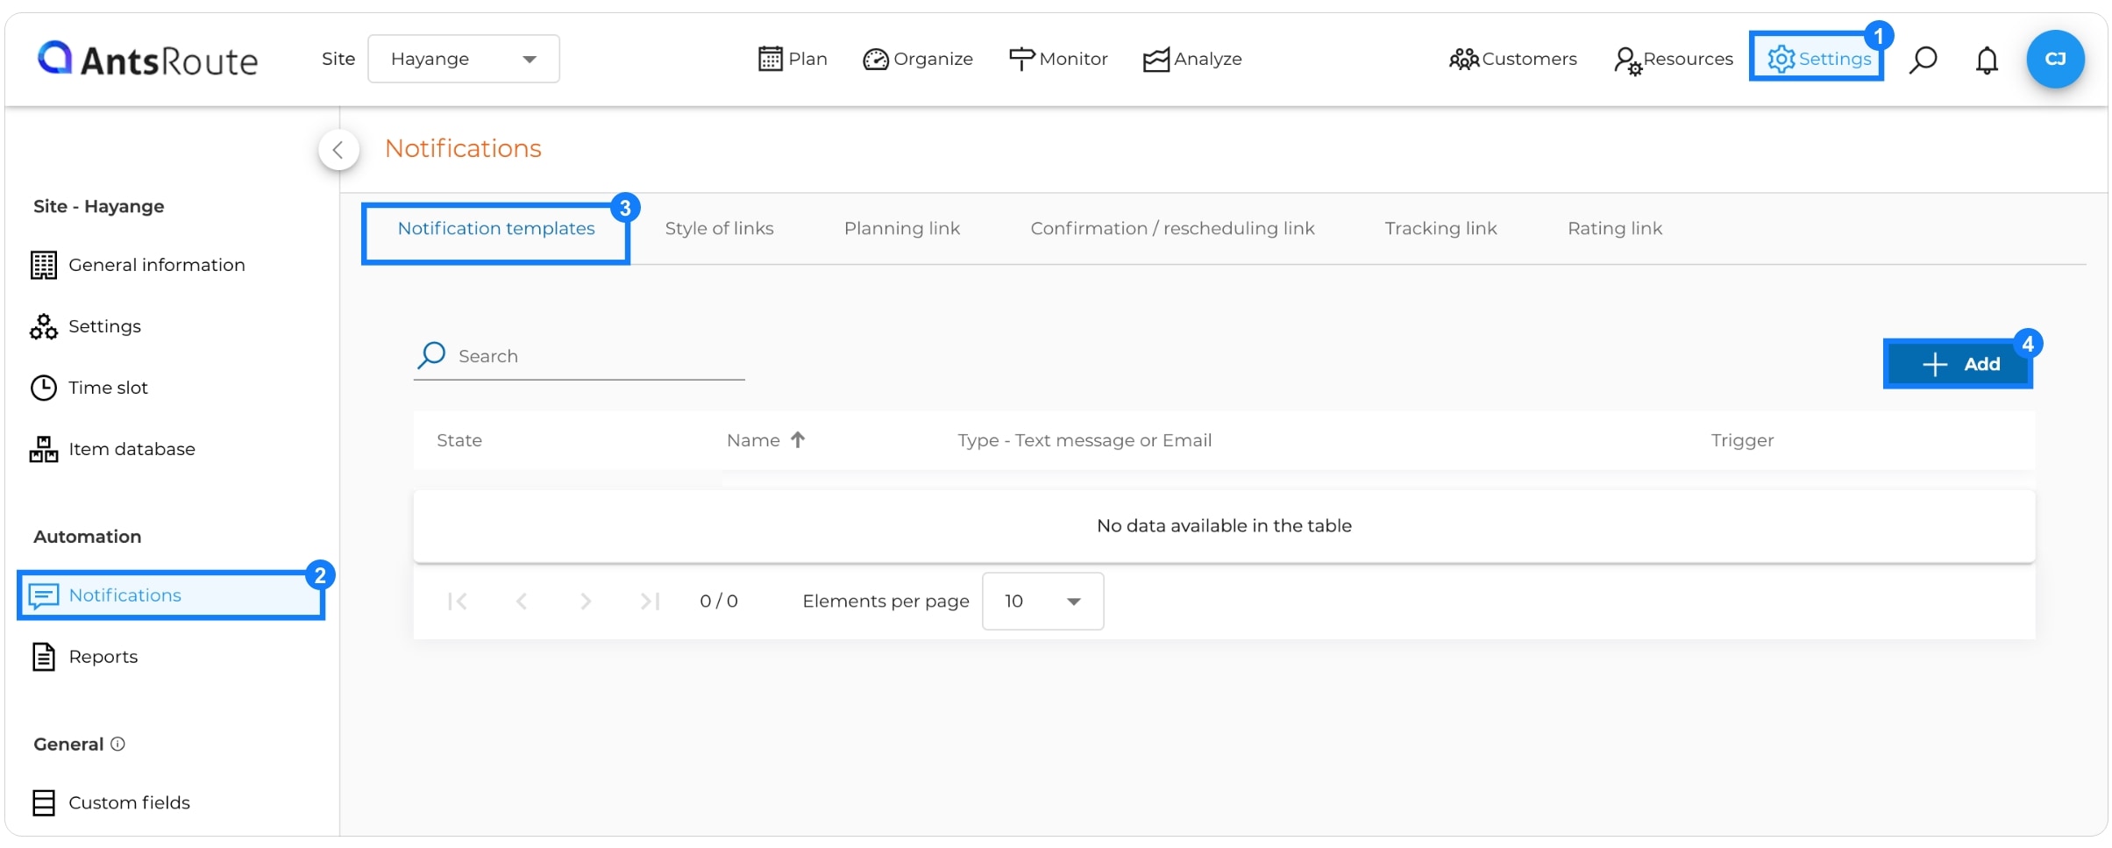
Task: Open the Resources page
Action: 1673,59
